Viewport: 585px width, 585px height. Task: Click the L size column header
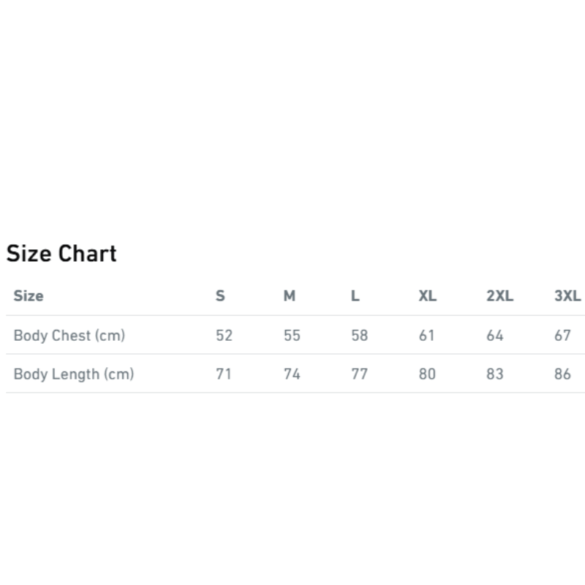355,296
